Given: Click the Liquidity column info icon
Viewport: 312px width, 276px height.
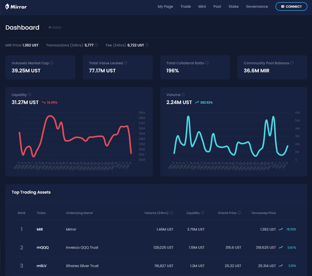Looking at the screenshot, I should (x=202, y=213).
